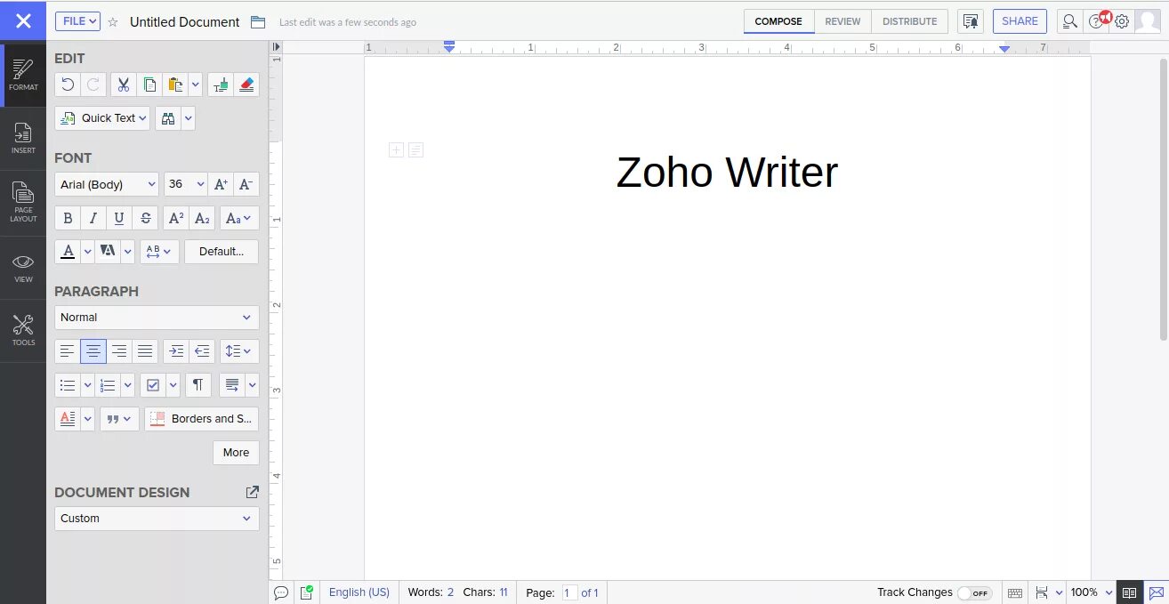The image size is (1169, 604).
Task: Open Custom document design dropdown
Action: [157, 519]
